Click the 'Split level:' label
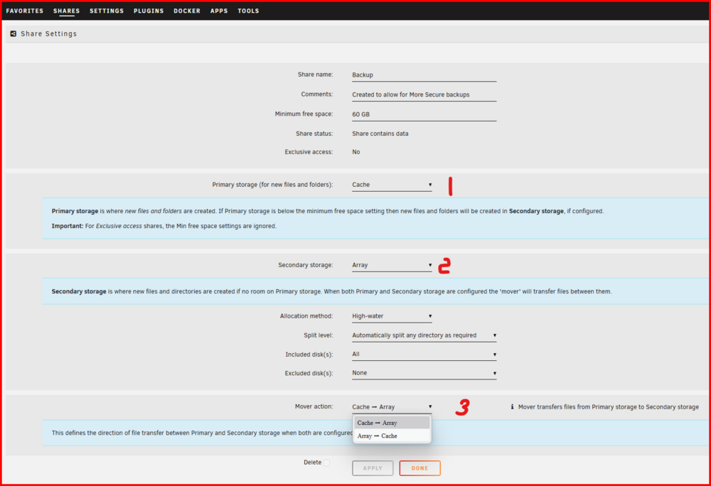The width and height of the screenshot is (711, 486). (319, 335)
